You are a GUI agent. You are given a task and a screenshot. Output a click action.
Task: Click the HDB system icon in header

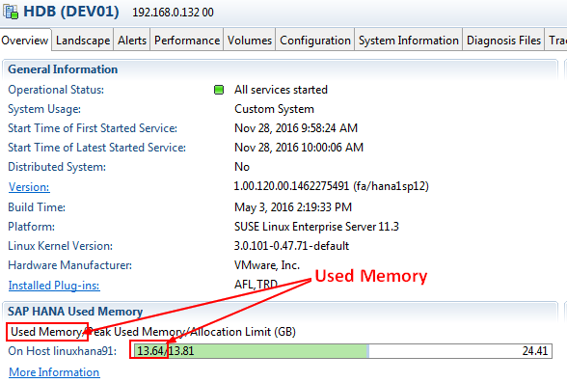[11, 12]
